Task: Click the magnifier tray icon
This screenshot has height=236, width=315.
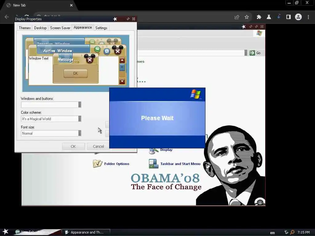Action: pos(292,232)
